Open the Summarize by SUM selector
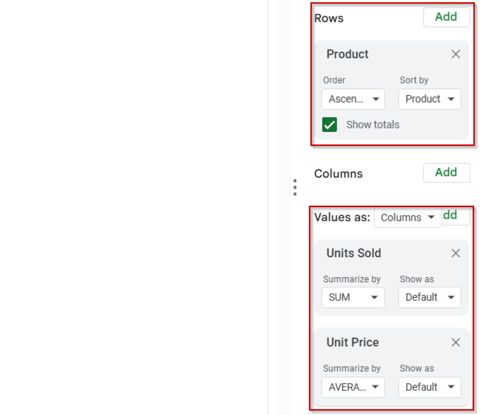 coord(353,297)
